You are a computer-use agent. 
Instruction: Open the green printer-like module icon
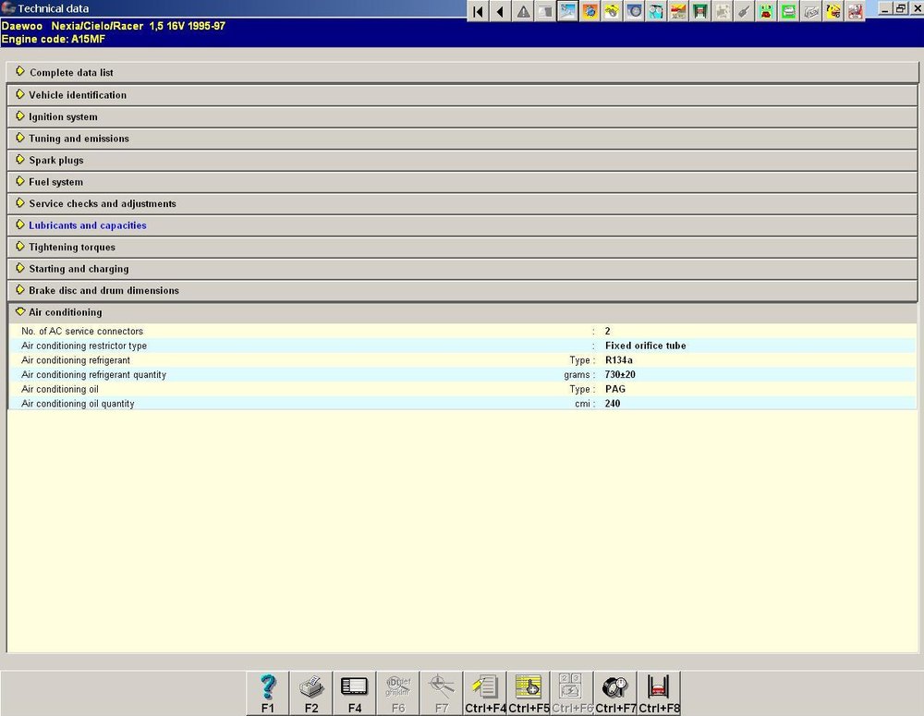(788, 11)
